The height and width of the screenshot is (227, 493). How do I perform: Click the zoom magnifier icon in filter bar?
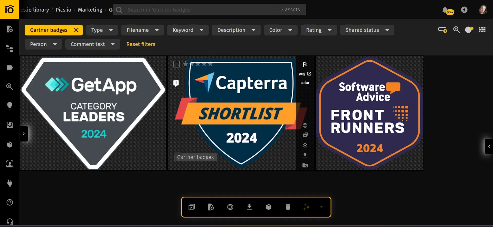click(x=457, y=30)
